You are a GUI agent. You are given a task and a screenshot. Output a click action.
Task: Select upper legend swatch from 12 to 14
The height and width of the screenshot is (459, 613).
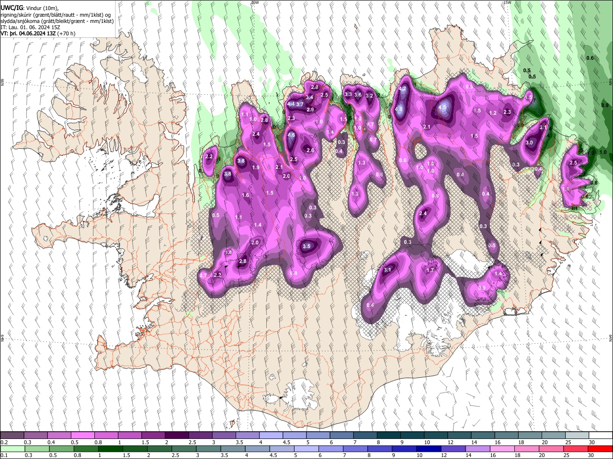460,436
